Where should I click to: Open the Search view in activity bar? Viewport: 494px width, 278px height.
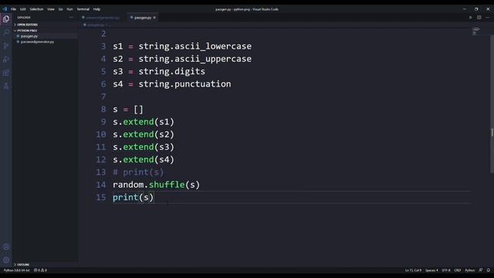[6, 32]
